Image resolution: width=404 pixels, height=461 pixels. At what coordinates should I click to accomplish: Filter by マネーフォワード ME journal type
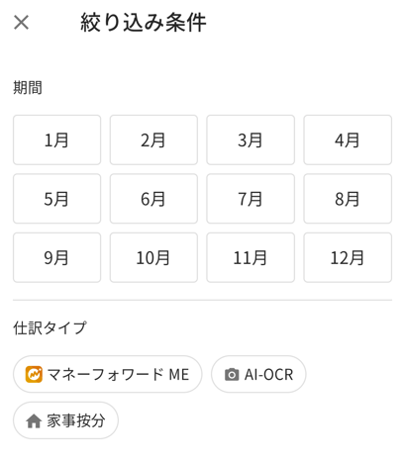[107, 374]
